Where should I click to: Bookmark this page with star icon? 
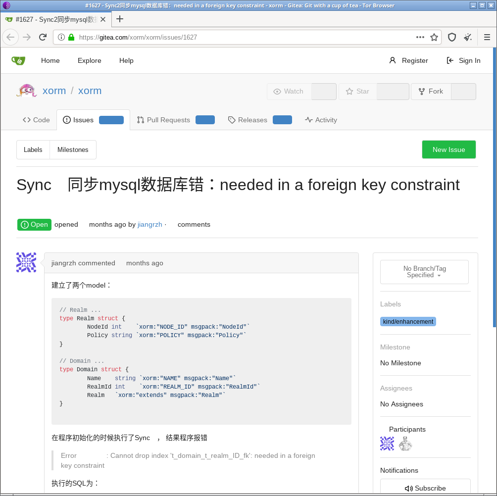point(434,37)
